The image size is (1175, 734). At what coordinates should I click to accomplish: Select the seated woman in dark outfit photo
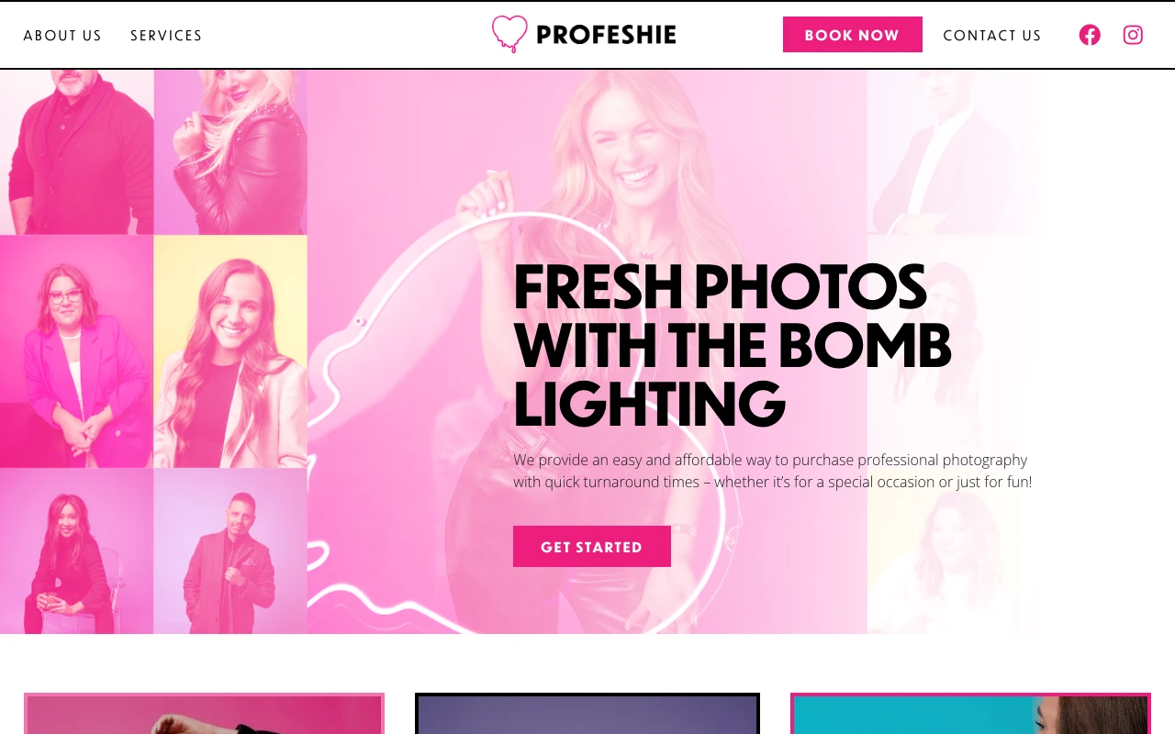tap(77, 550)
